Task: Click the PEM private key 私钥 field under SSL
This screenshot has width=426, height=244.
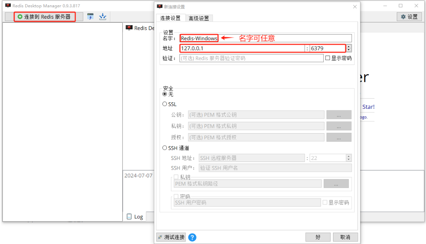Action: (x=256, y=126)
